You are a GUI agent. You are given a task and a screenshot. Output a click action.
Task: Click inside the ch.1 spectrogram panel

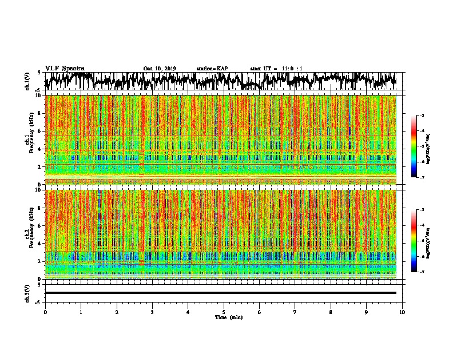[221, 140]
